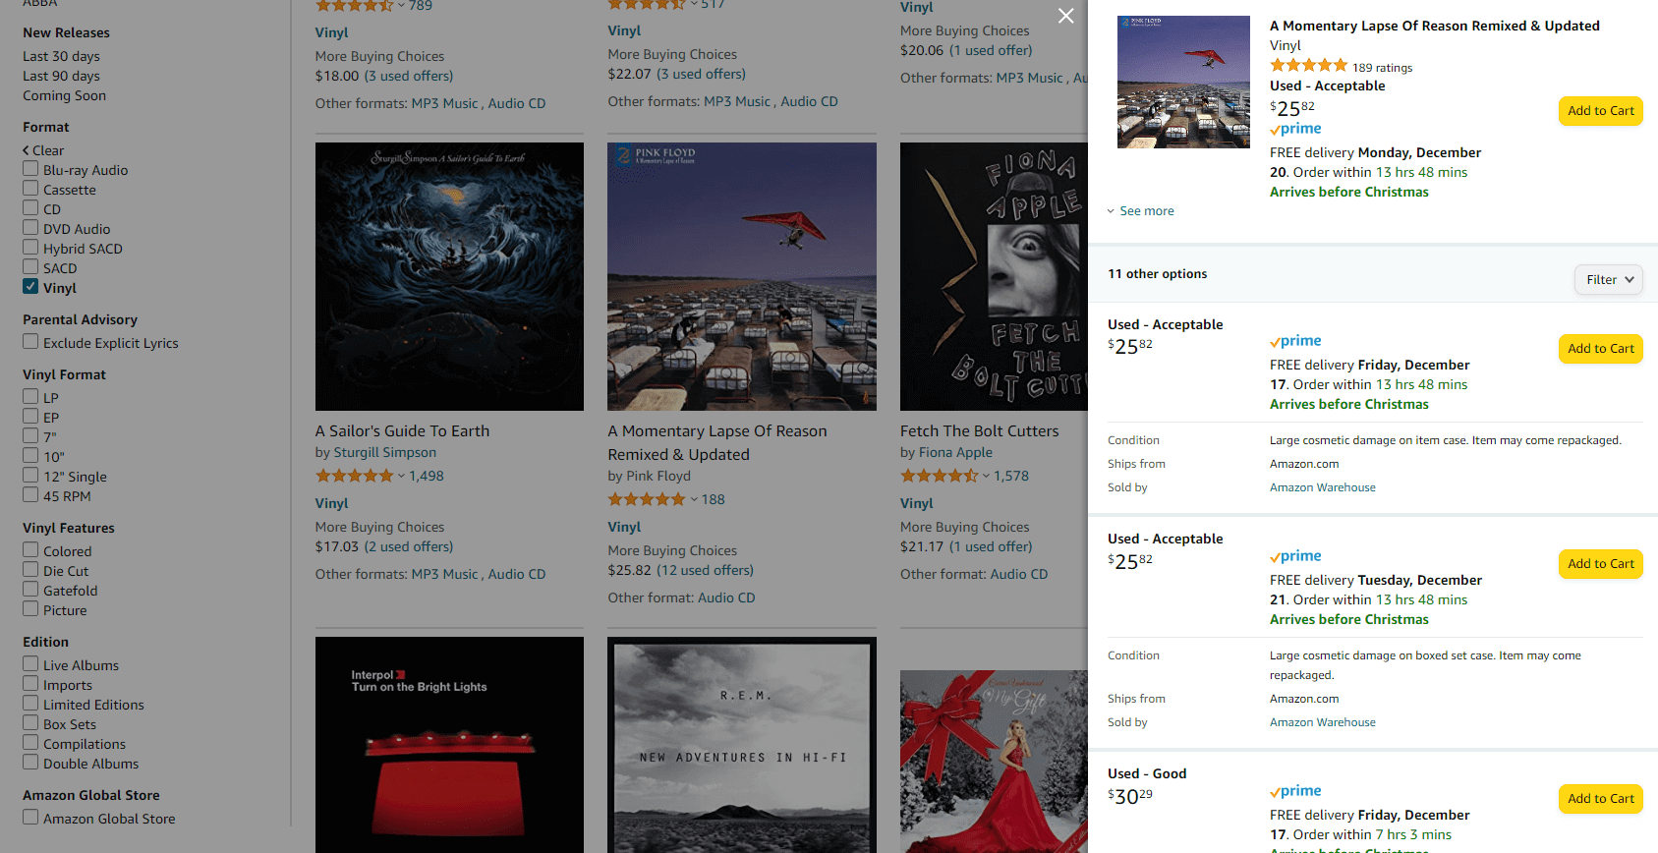This screenshot has height=853, width=1658.
Task: Click Last 30 days under New Releases
Action: pos(60,56)
